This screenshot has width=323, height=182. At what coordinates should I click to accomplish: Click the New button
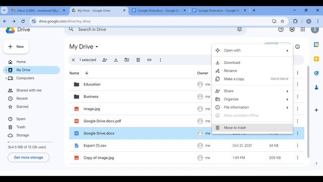(16, 47)
